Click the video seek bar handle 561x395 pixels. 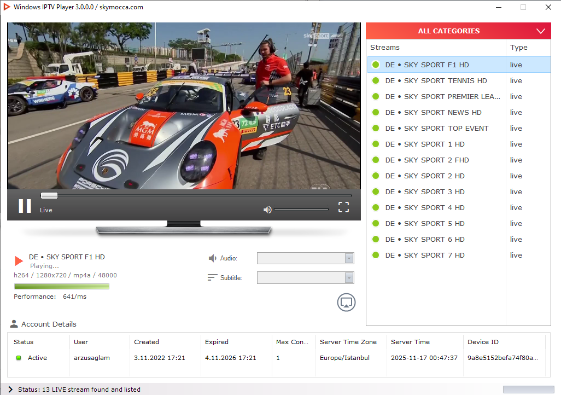(49, 195)
